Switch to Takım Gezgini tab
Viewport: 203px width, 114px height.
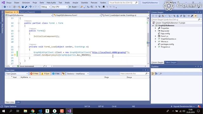(171, 62)
